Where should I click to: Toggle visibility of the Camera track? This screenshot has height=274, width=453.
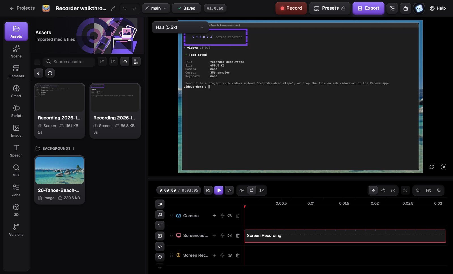pos(230,216)
